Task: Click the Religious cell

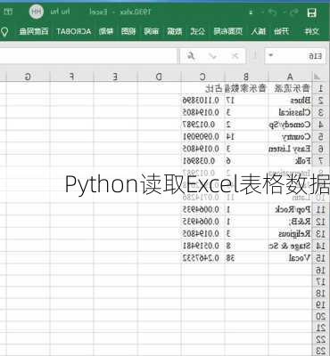Action: pyautogui.click(x=290, y=234)
